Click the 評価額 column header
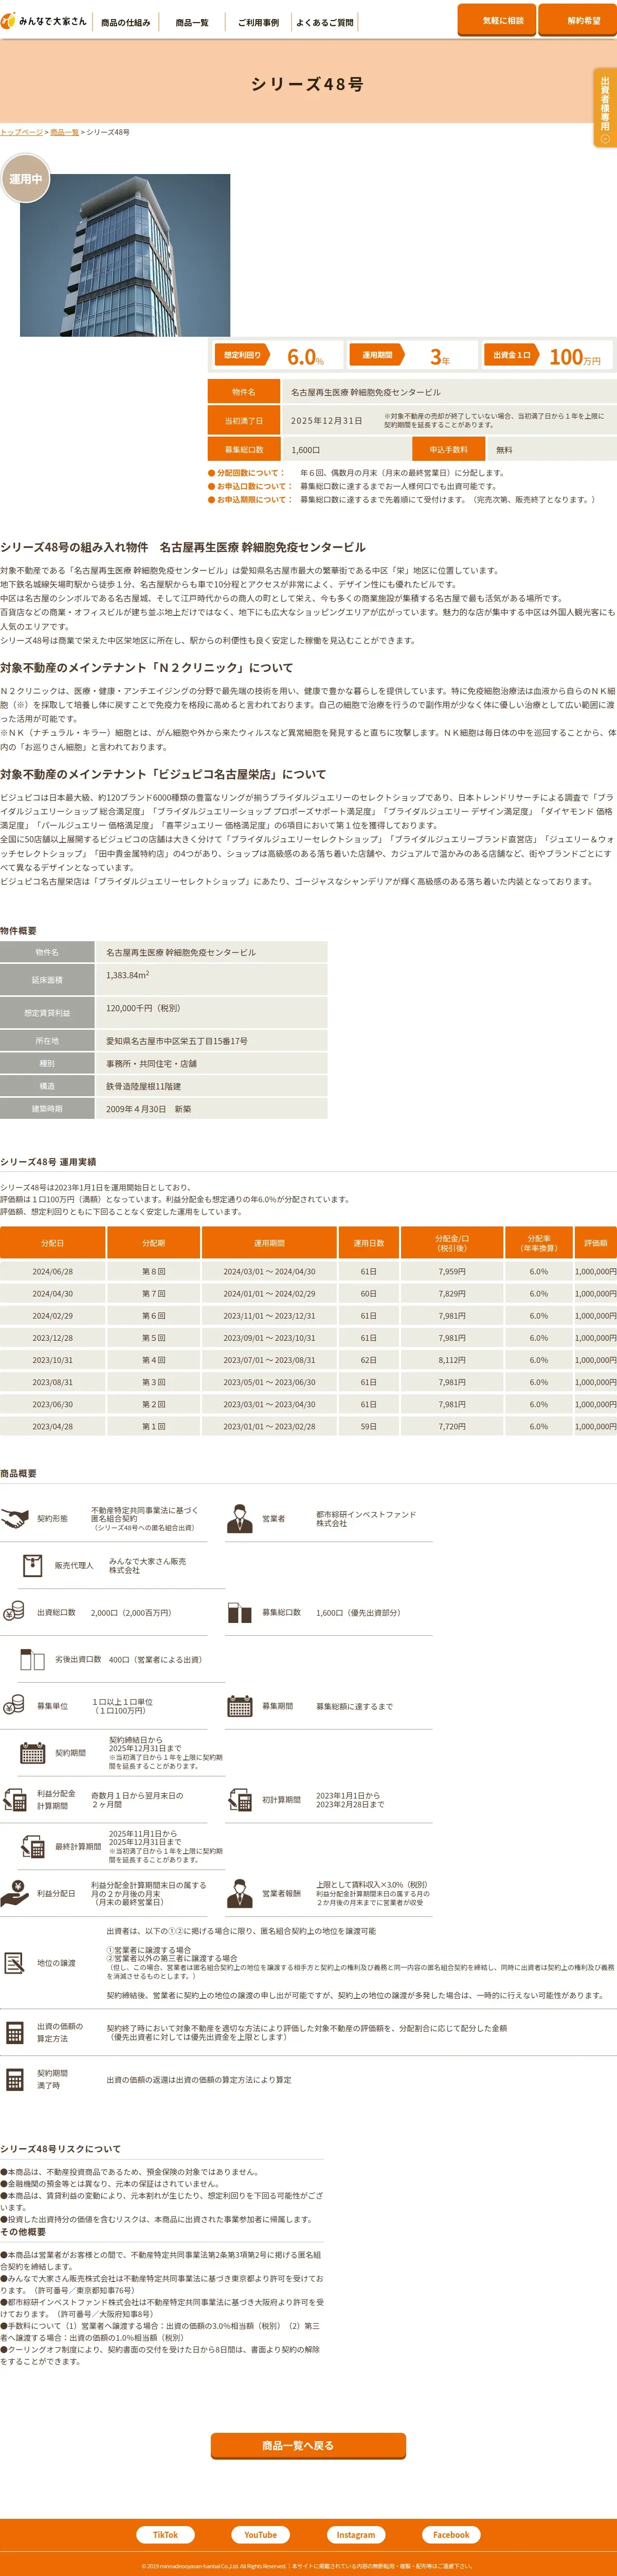The width and height of the screenshot is (617, 2576). tap(596, 1242)
